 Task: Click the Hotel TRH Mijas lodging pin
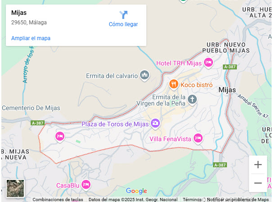[x=209, y=63]
